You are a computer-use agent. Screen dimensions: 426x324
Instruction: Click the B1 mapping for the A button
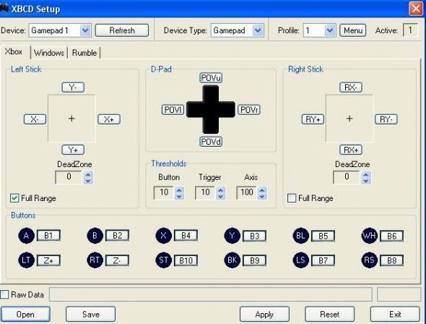click(48, 235)
